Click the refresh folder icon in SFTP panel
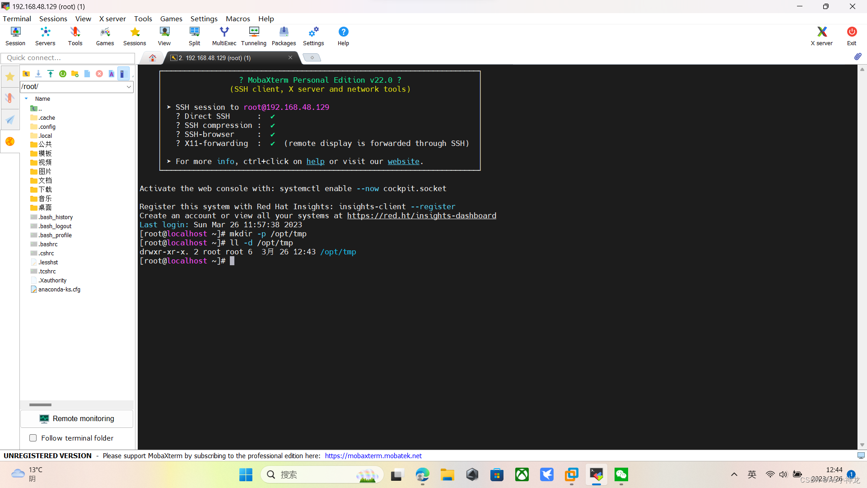 coord(63,74)
